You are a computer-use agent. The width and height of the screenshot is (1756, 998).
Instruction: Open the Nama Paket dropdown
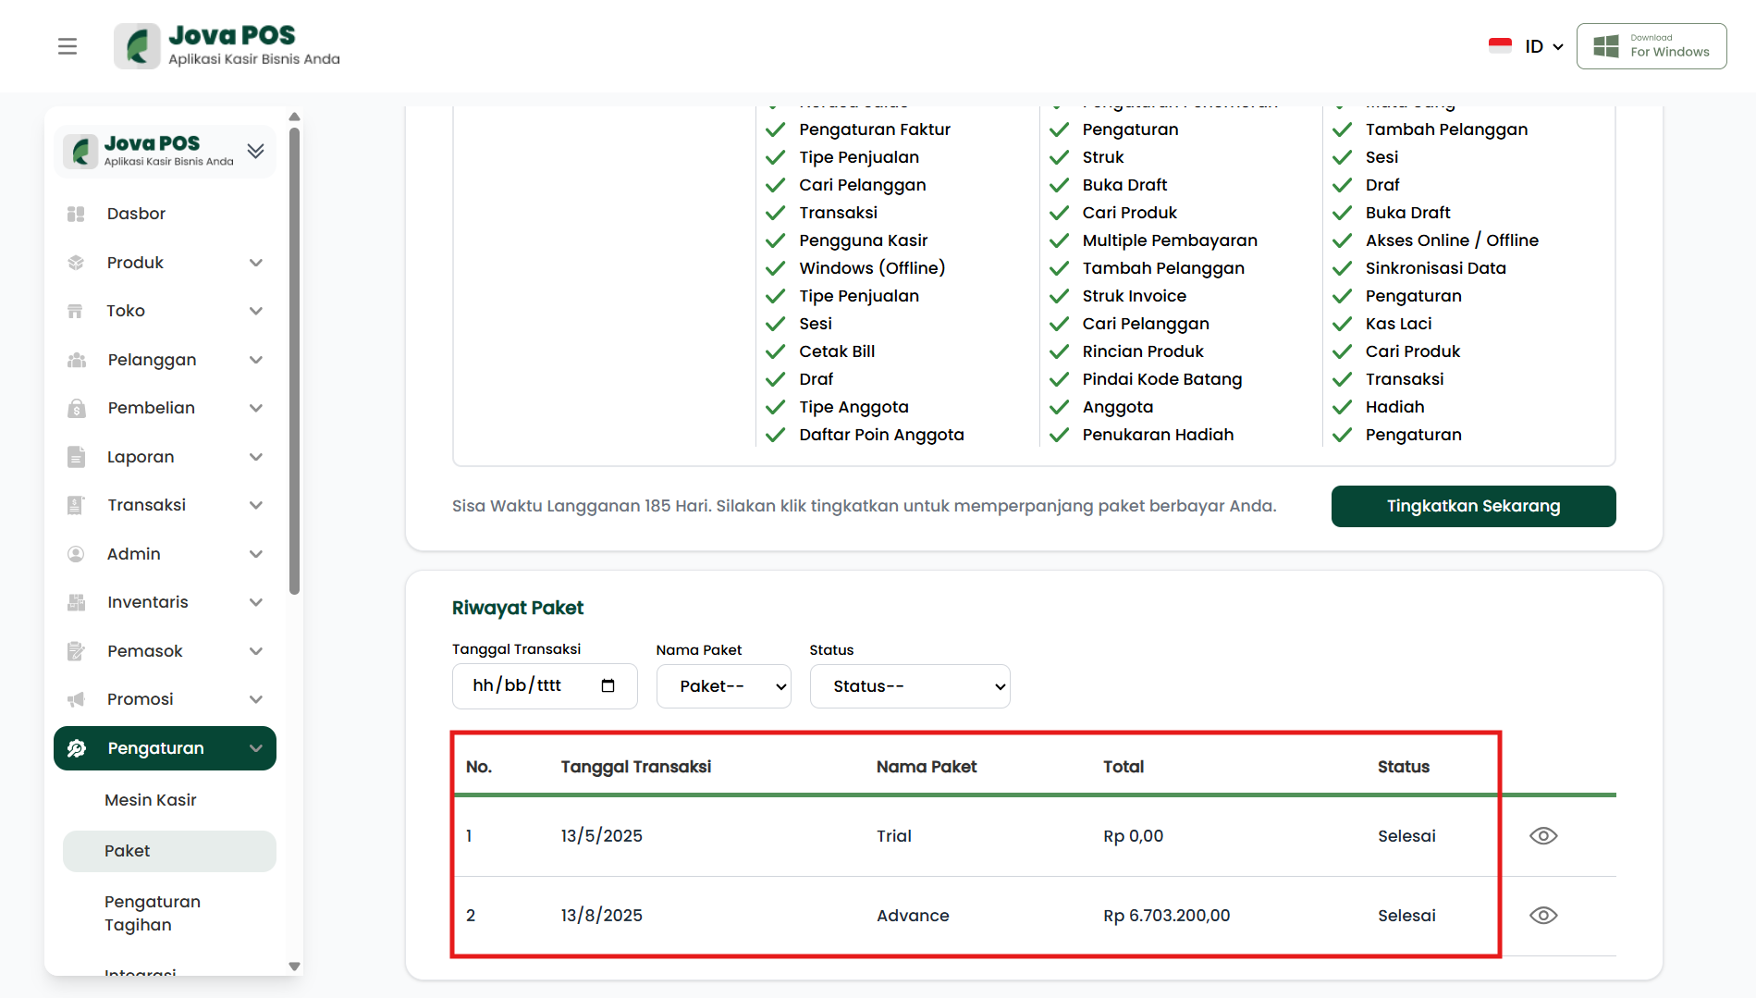click(x=723, y=686)
